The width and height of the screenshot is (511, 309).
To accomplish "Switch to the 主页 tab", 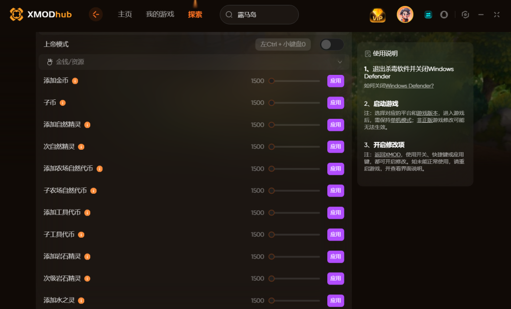I will pos(125,14).
